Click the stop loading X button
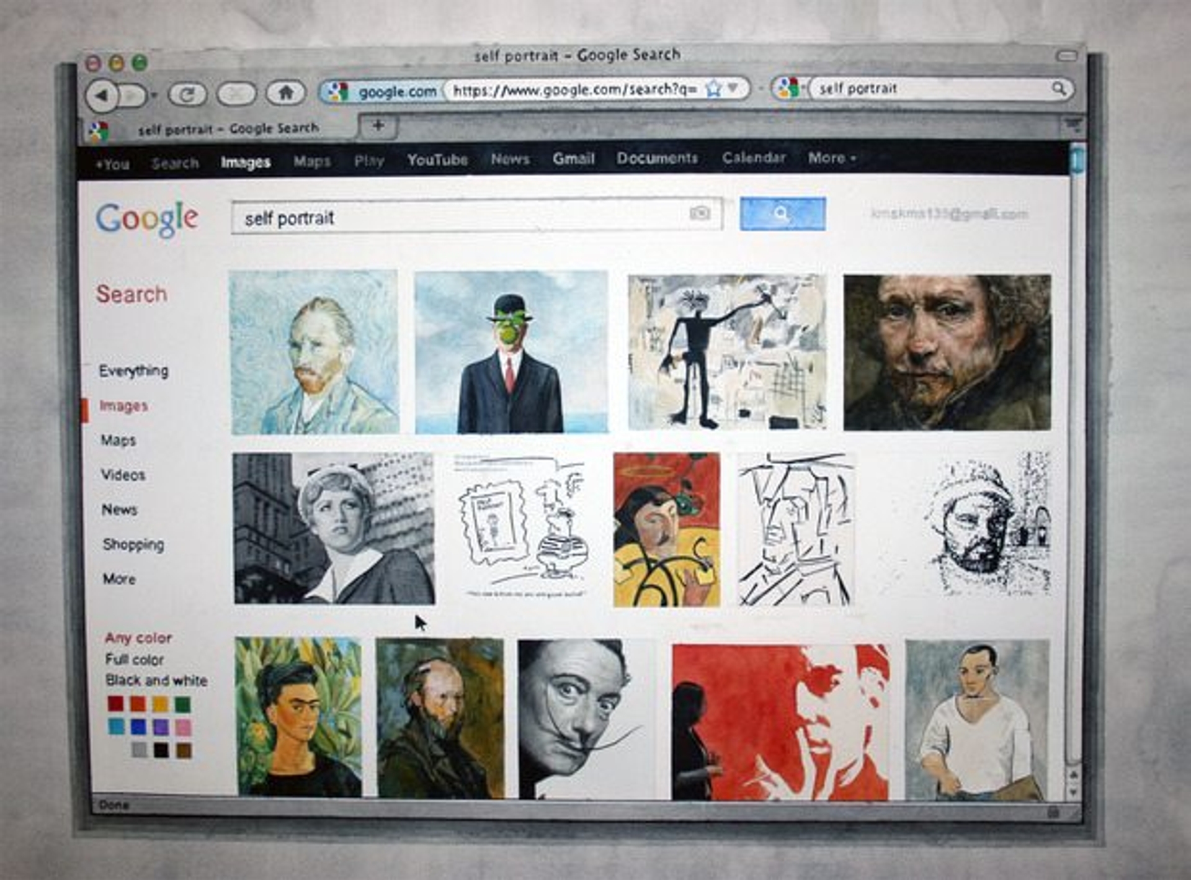 pos(236,94)
